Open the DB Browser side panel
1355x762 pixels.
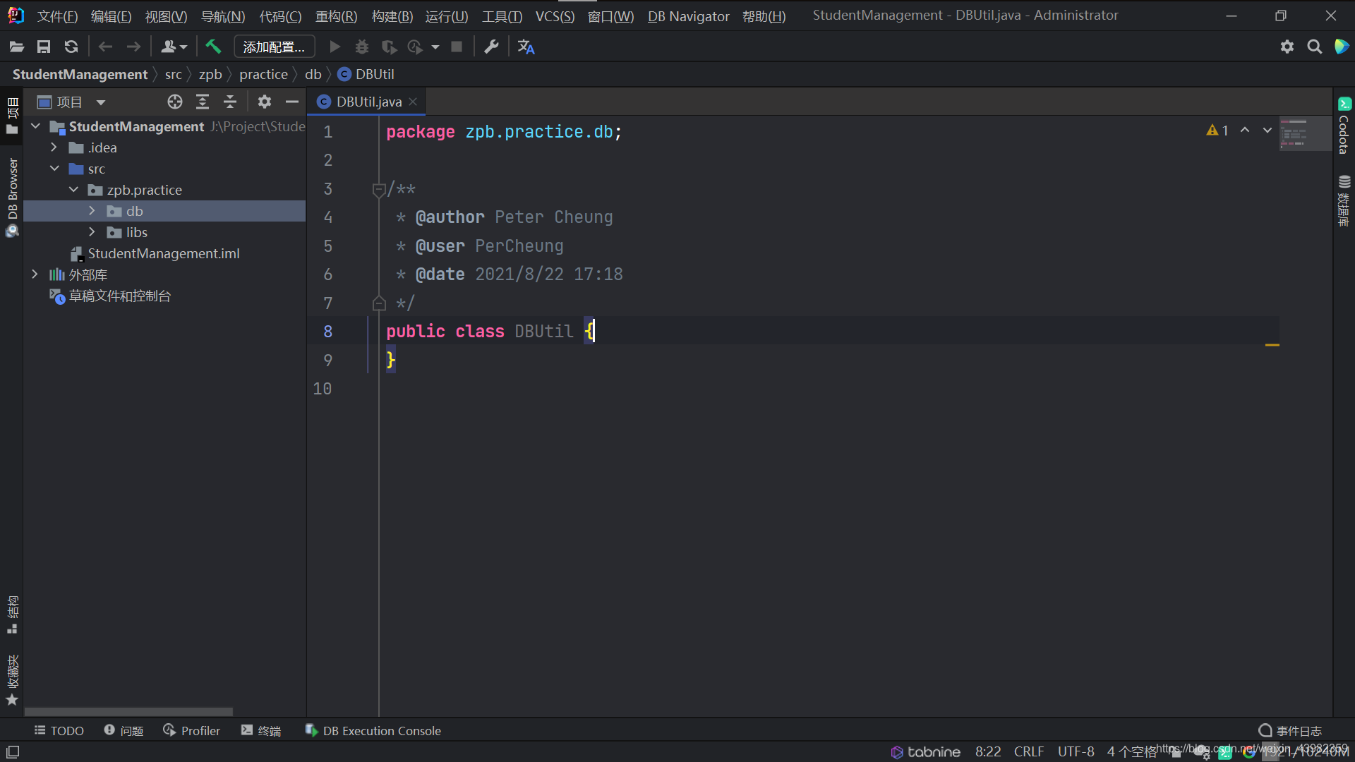point(12,189)
